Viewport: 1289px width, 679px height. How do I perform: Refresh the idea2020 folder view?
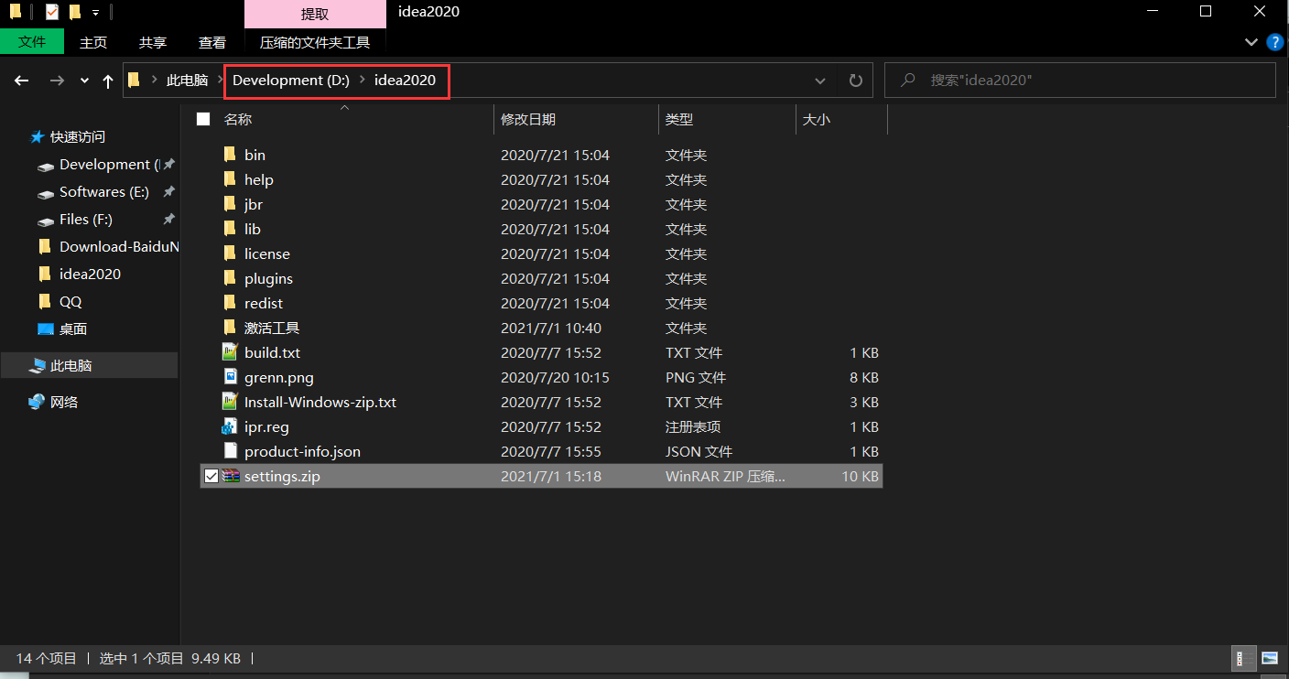coord(856,81)
